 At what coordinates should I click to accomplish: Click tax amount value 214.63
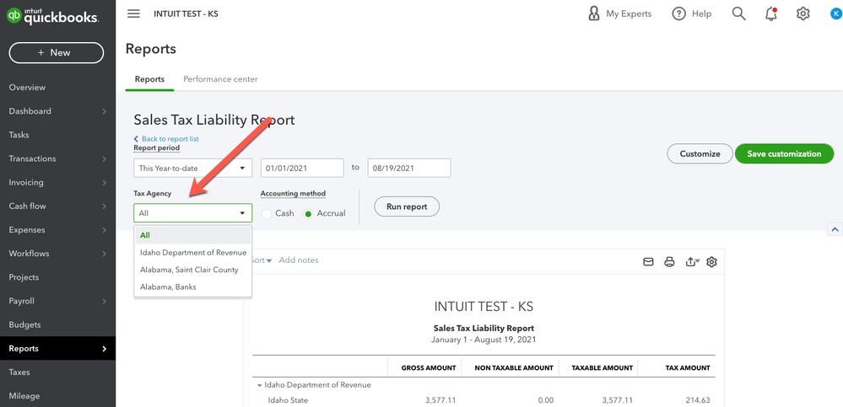point(697,400)
